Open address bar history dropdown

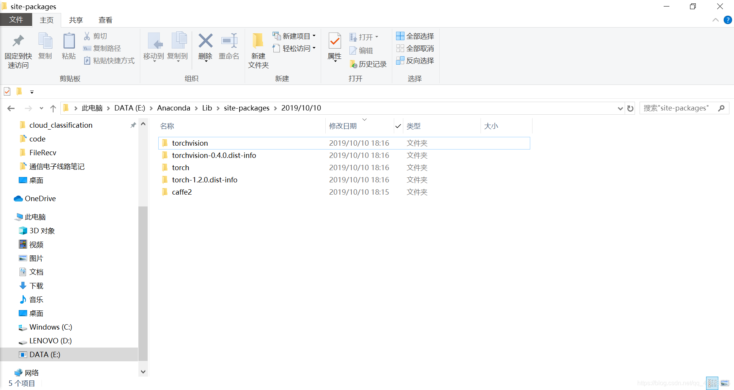click(620, 108)
